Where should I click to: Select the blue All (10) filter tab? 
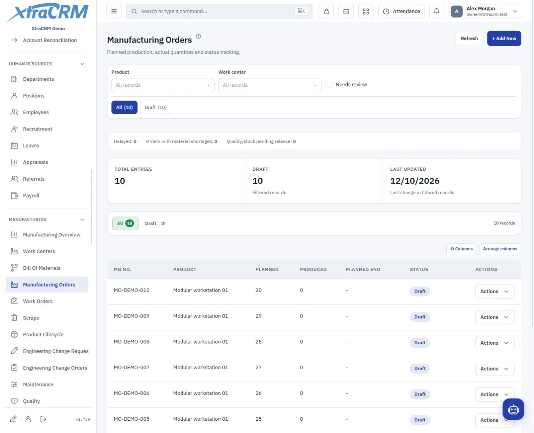point(124,107)
